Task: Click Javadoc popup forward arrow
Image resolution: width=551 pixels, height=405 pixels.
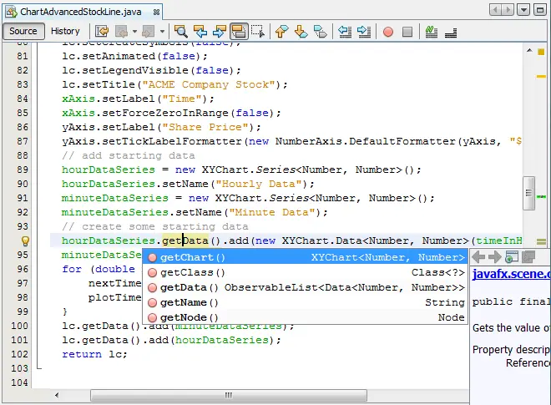Action: pyautogui.click(x=495, y=257)
